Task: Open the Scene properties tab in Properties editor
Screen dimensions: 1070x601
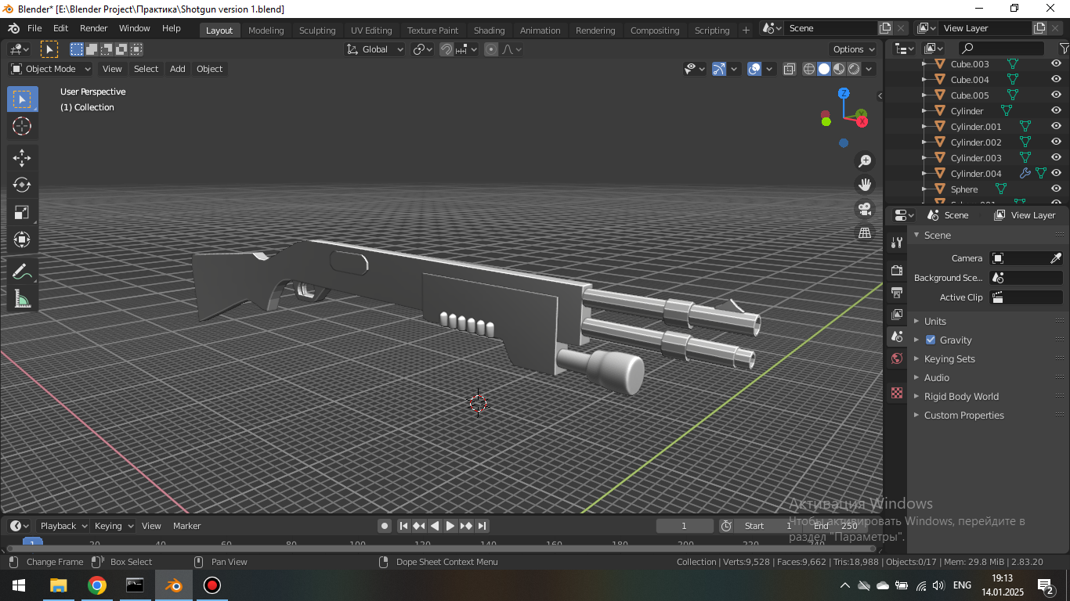Action: tap(896, 336)
